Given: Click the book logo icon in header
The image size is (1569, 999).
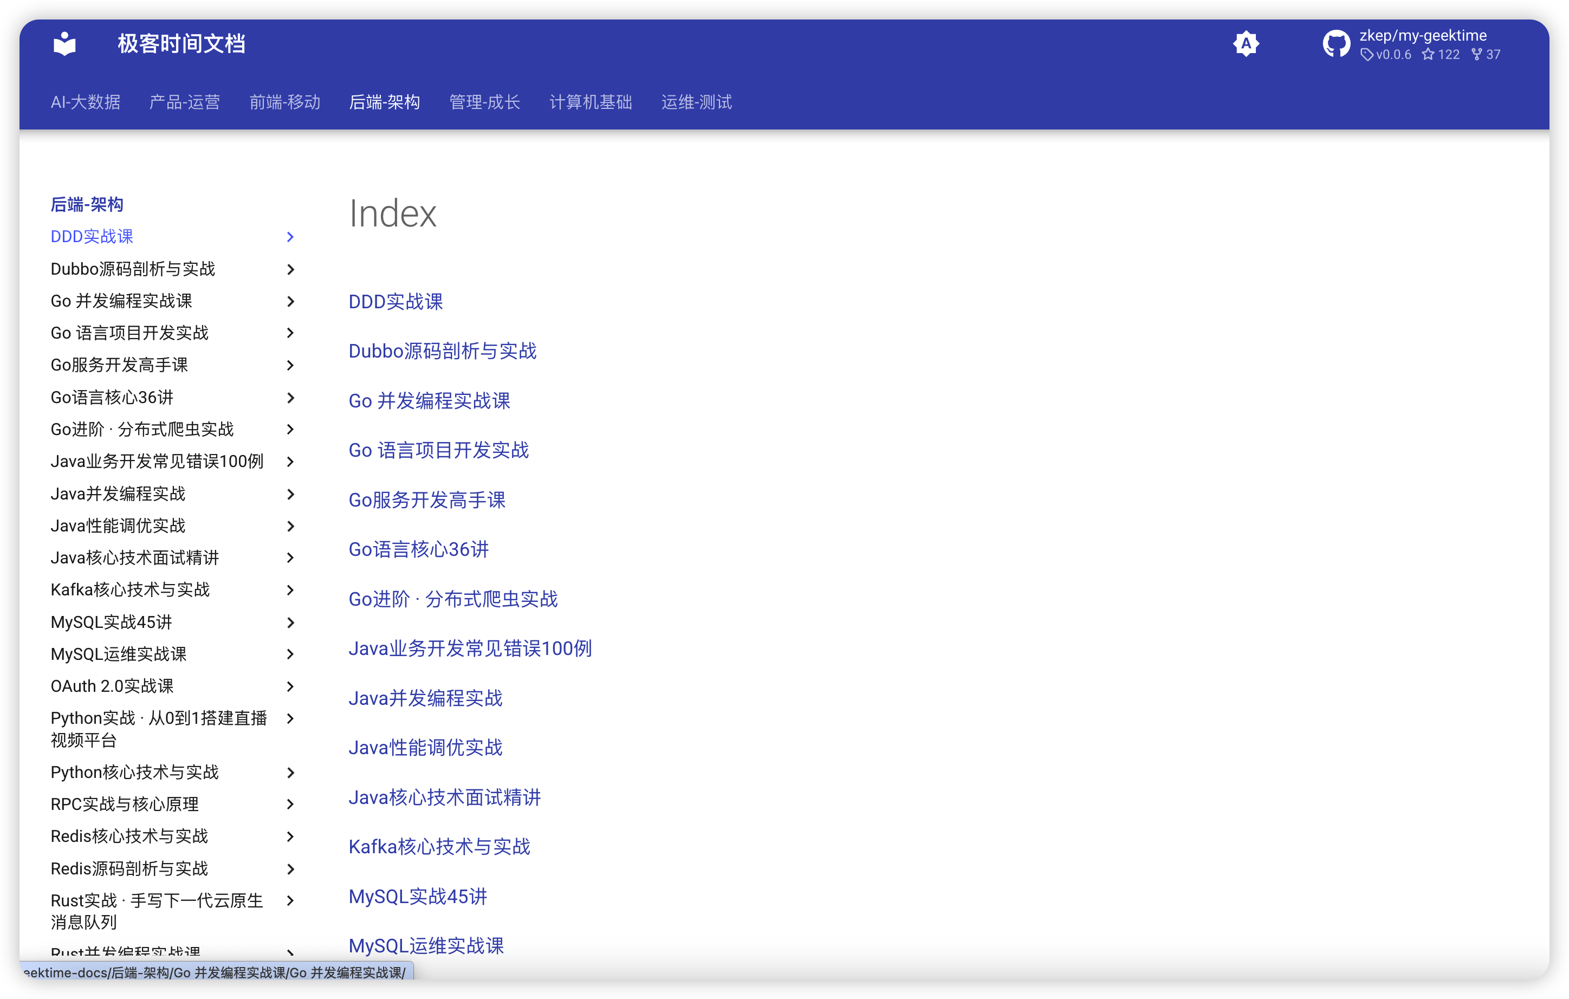Looking at the screenshot, I should (x=64, y=44).
